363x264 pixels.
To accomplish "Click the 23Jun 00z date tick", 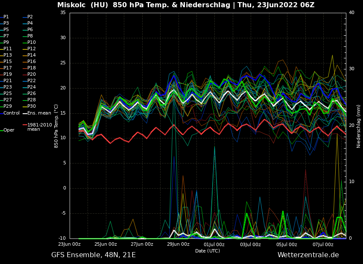I will click(x=69, y=244).
